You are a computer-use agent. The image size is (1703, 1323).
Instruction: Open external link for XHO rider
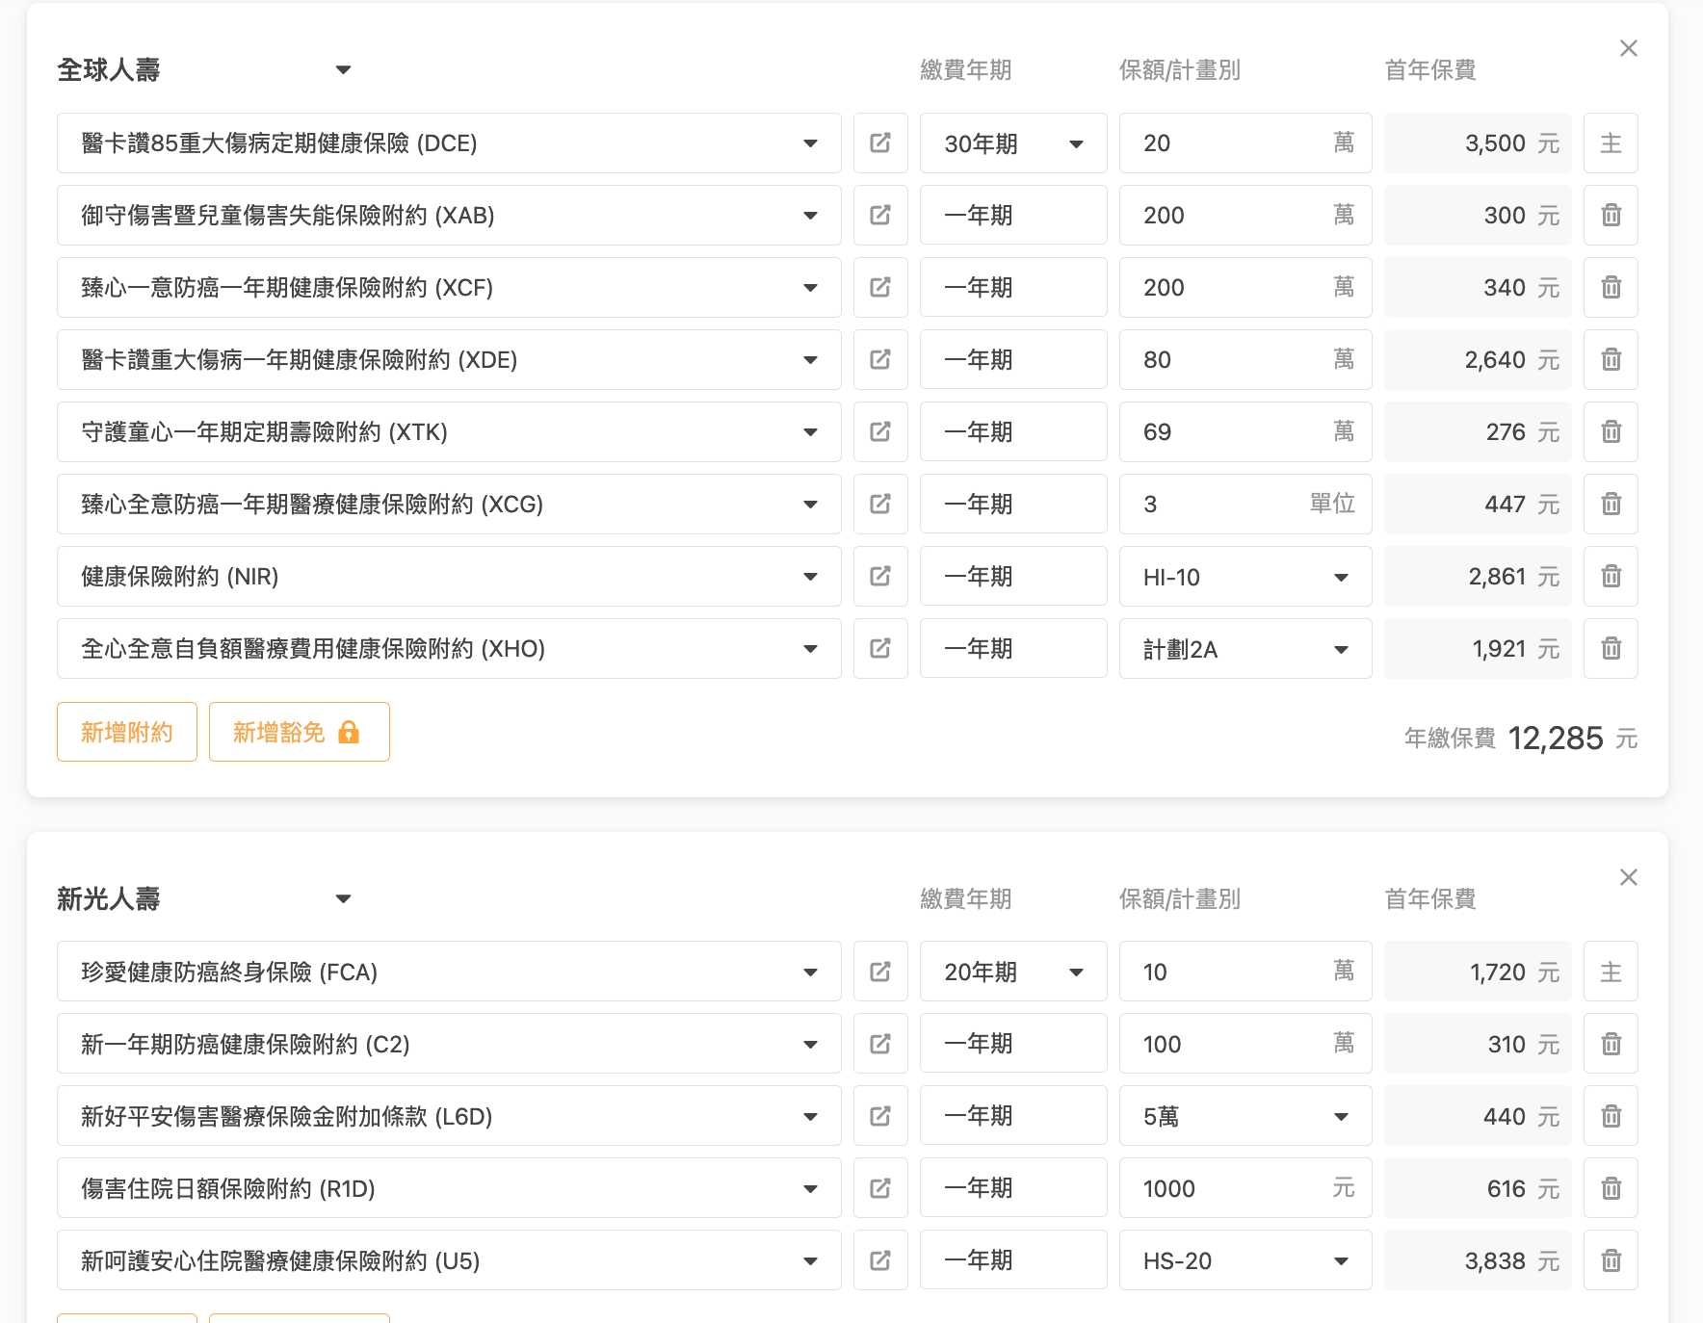pyautogui.click(x=880, y=649)
